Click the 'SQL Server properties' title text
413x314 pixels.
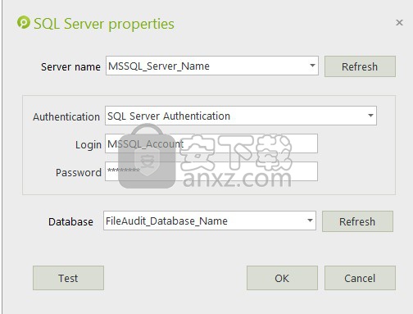[104, 24]
